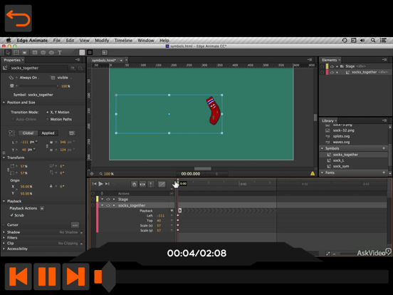Select the Transform tool in toolbar
The image size is (393, 295).
click(16, 53)
